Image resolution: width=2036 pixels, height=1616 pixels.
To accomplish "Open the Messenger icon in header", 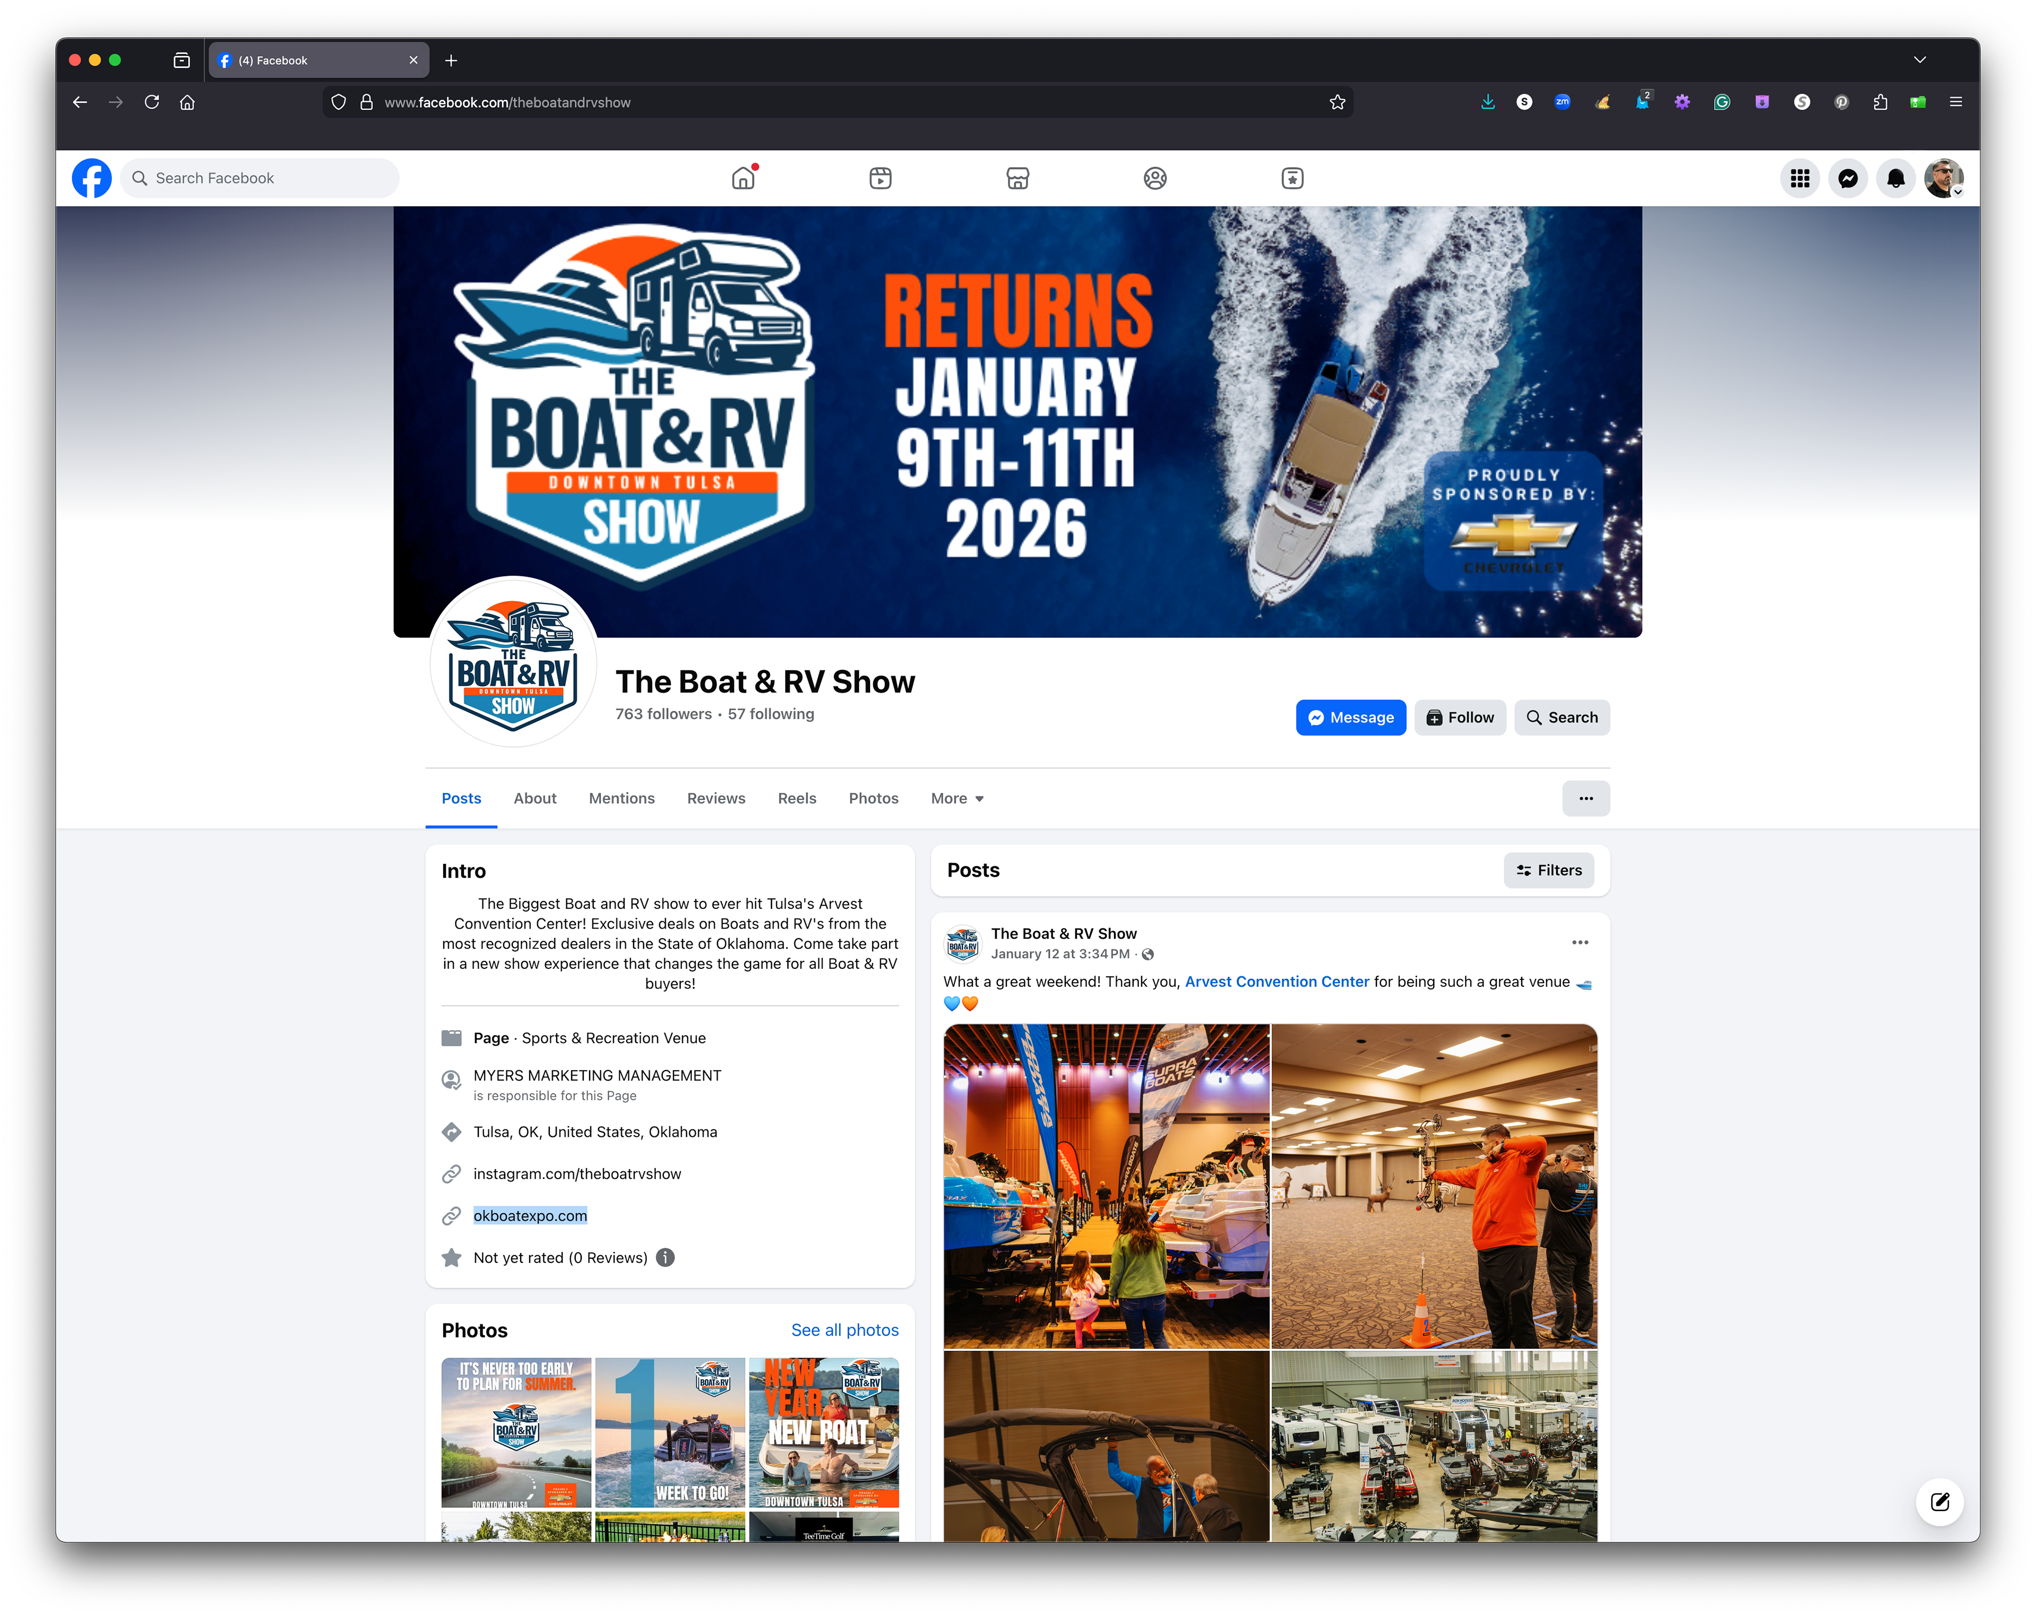I will pyautogui.click(x=1847, y=179).
